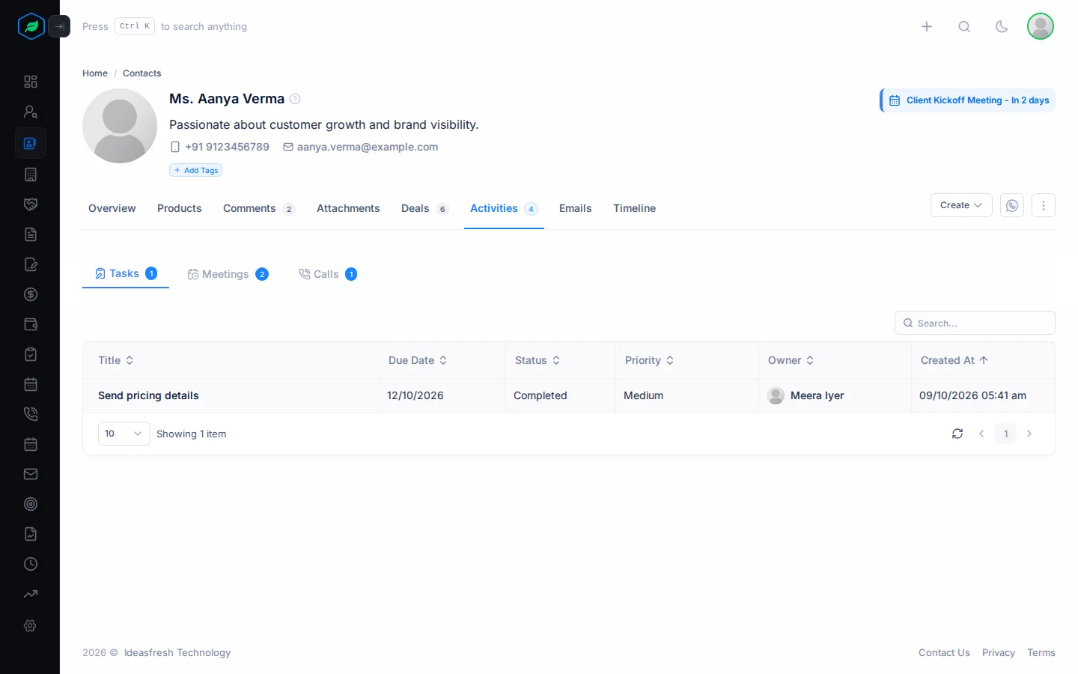Sort the table by Priority
1078x674 pixels.
click(x=650, y=360)
